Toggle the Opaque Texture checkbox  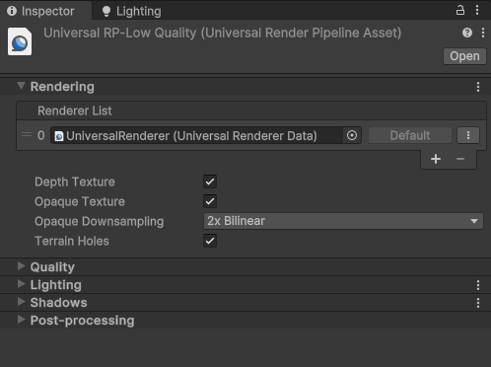coord(210,201)
